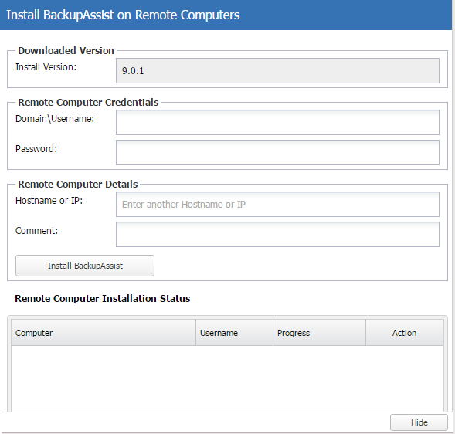Sort by the Computer column header

coord(104,333)
